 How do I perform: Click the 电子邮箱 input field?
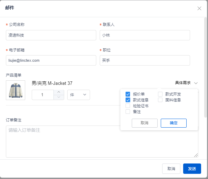(51, 60)
